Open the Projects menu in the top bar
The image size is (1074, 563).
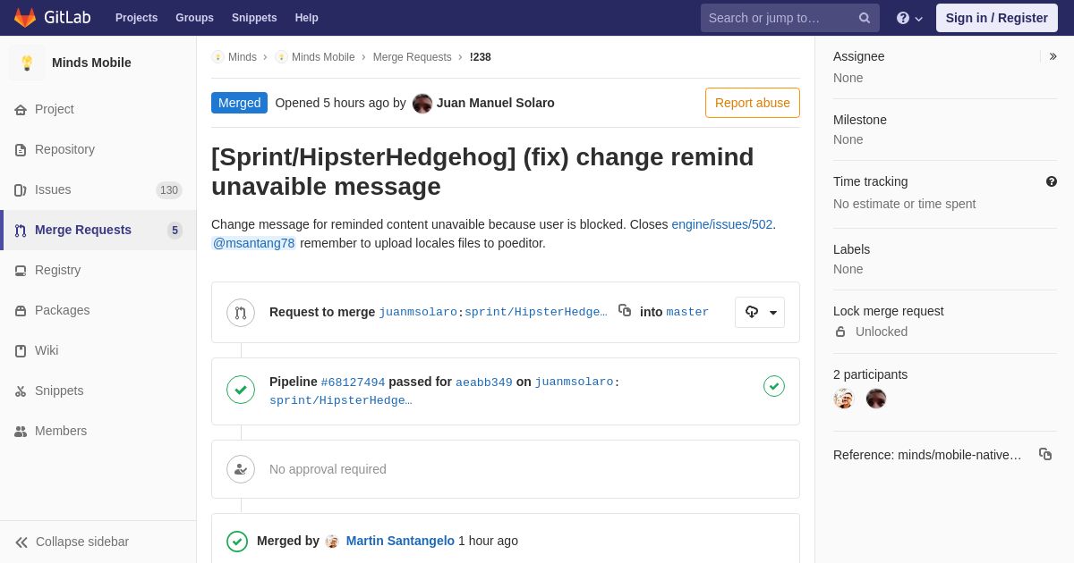(136, 18)
